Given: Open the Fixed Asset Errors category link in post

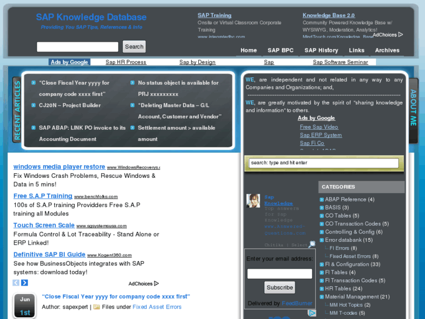Looking at the screenshot, I should (x=157, y=307).
